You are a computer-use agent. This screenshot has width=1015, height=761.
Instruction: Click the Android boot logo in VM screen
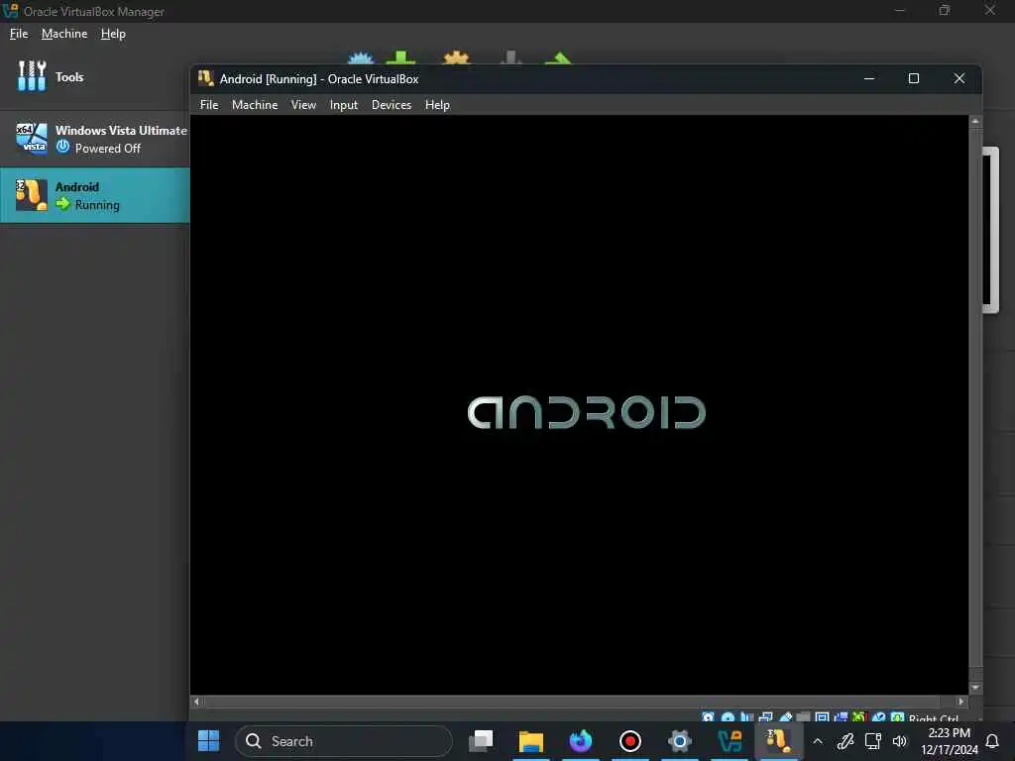pyautogui.click(x=587, y=412)
